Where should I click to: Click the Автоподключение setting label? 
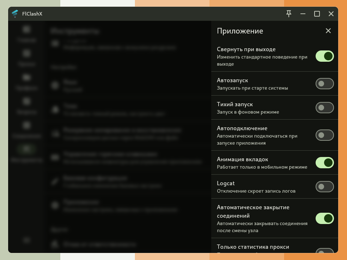click(242, 128)
